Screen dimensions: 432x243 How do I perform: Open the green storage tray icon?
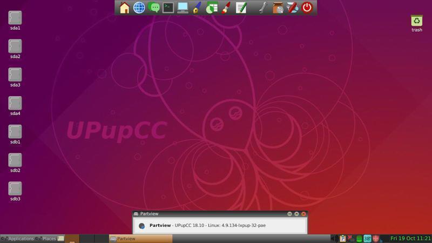tap(359, 239)
